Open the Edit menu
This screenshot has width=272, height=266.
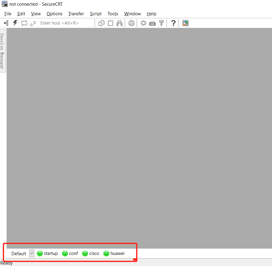pos(21,14)
